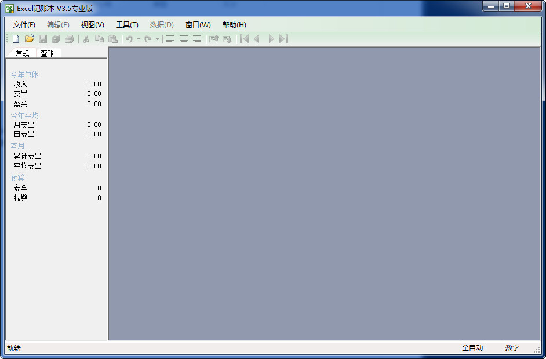Open the 数据(D) menu

(162, 25)
